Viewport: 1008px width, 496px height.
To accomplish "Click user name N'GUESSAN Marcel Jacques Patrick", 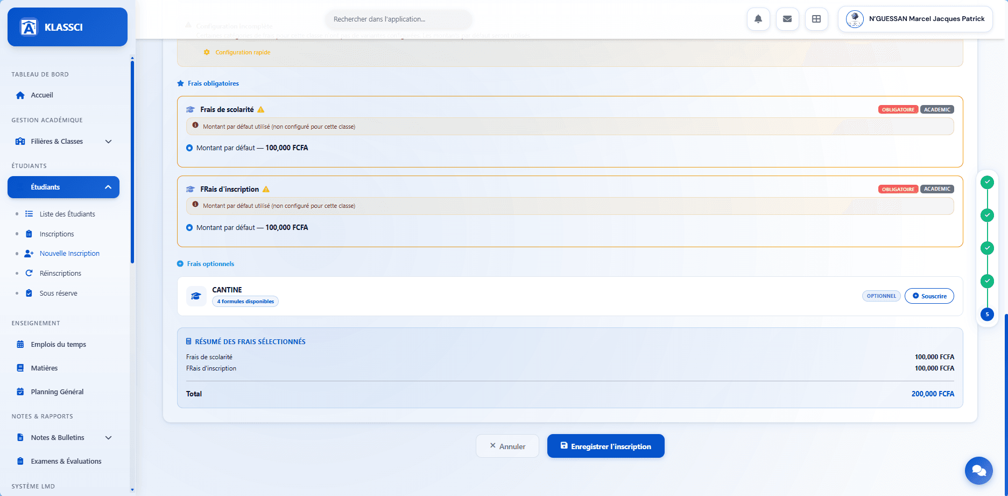I will tap(927, 19).
